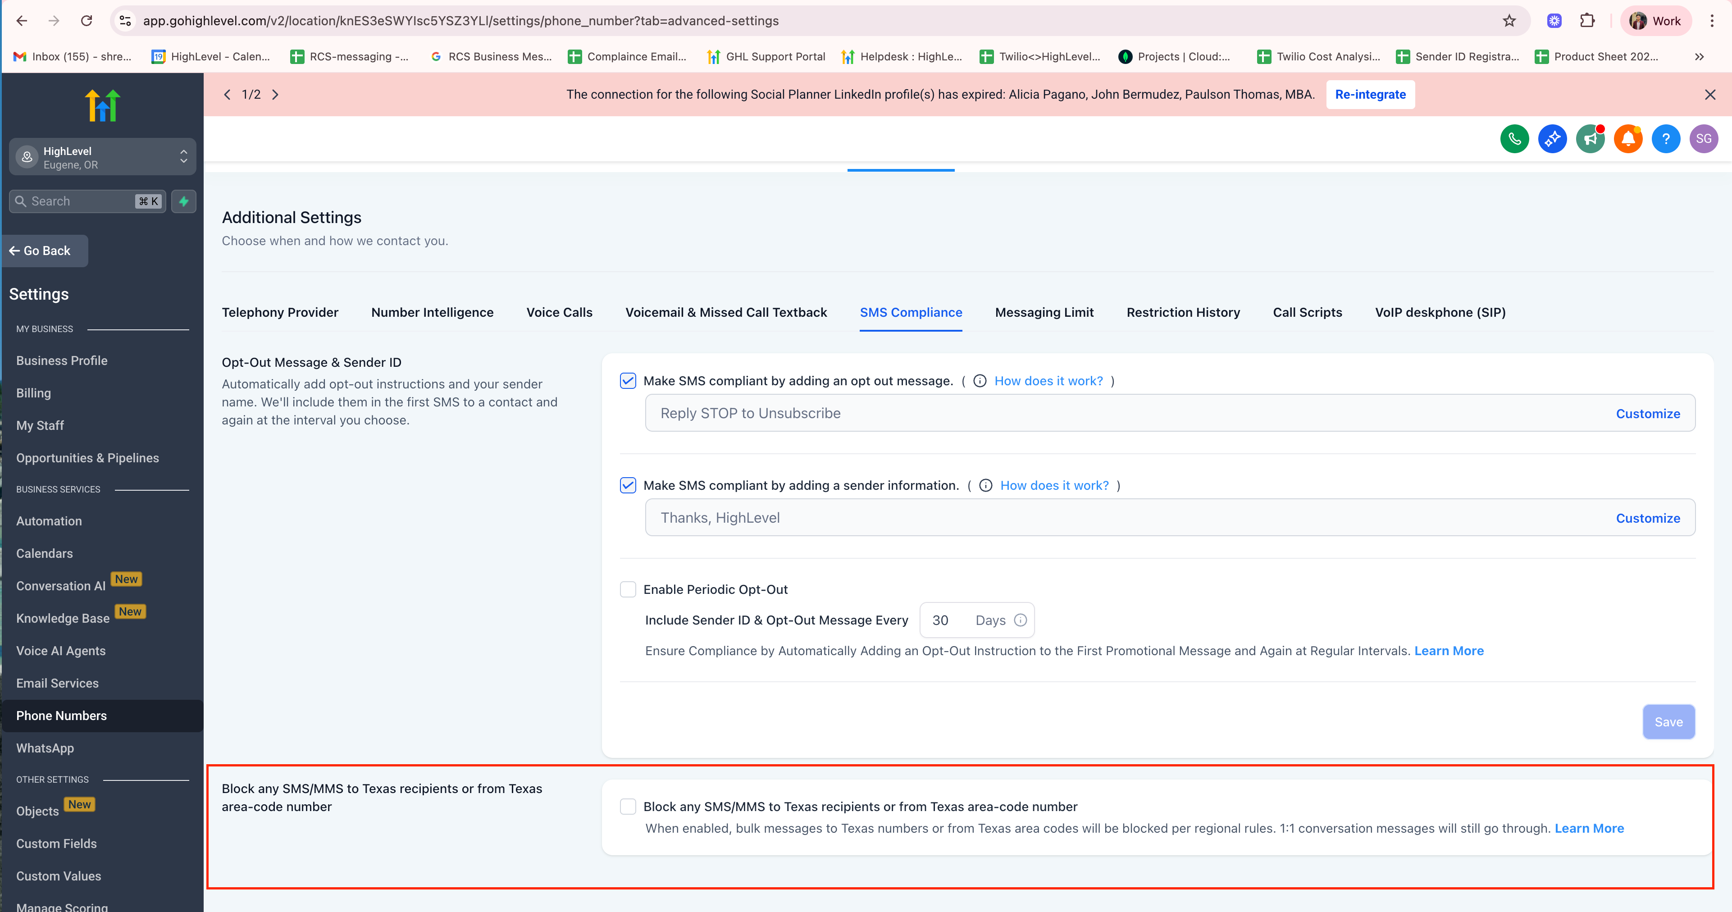Click Customize next to Reply STOP to Unsubscribe

[x=1647, y=413]
